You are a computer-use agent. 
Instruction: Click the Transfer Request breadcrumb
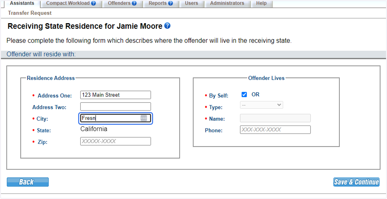pos(30,13)
